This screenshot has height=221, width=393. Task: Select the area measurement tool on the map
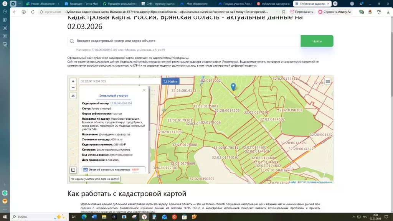pos(73,170)
